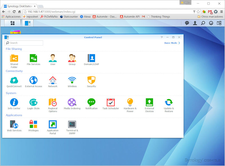Open Hardware & Power settings
This screenshot has height=166, width=225.
[130, 106]
